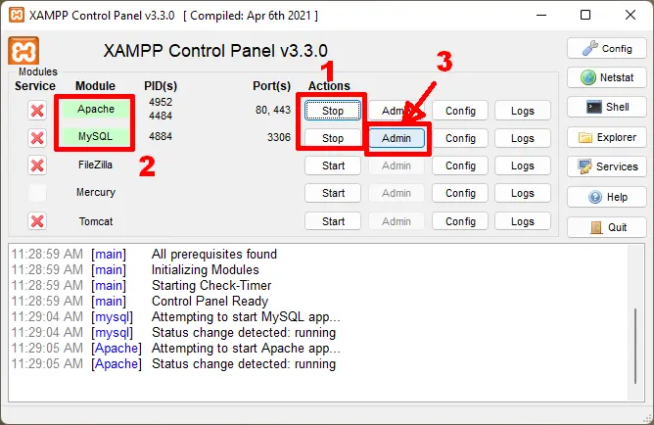Open MySQL Admin (phpMyAdmin)
Viewport: 654px width, 425px height.
(x=397, y=138)
